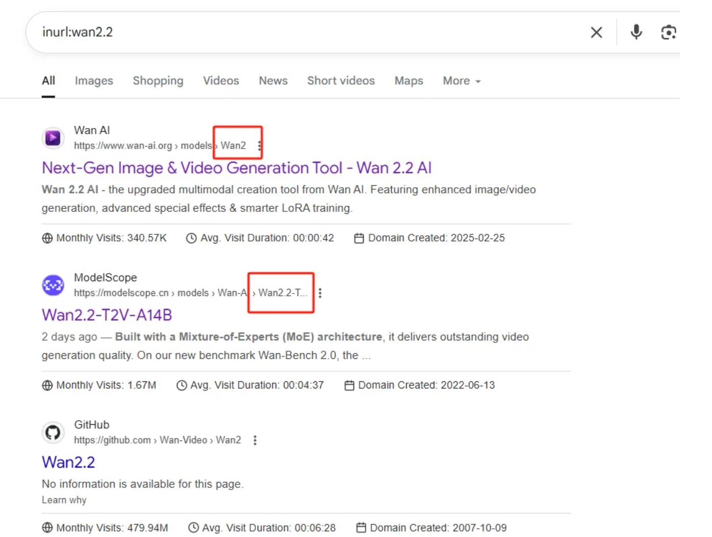Click the Monthly Visits: 1.67M text
This screenshot has height=537, width=712.
pyautogui.click(x=106, y=385)
